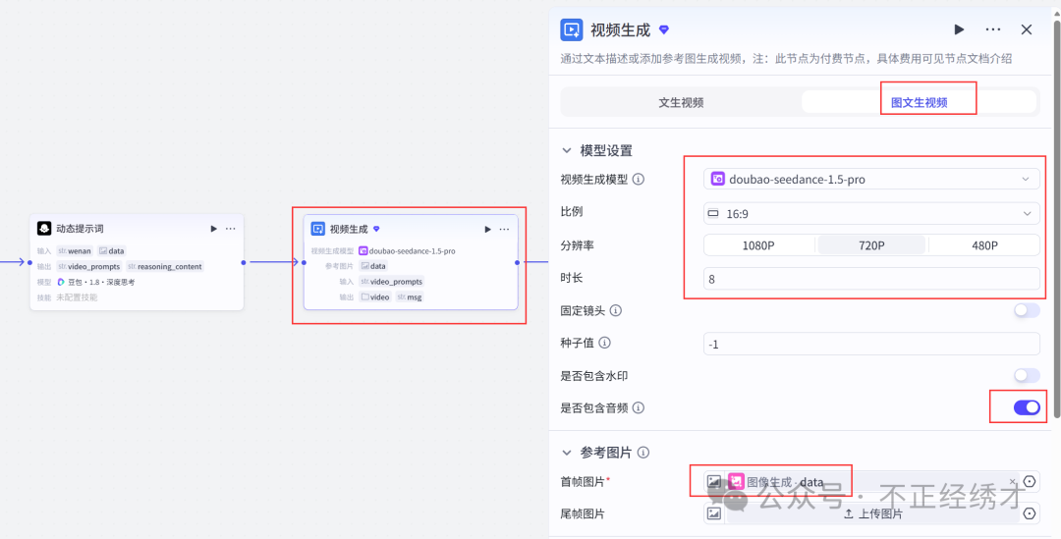Click the 视频生成 canvas node icon

318,230
